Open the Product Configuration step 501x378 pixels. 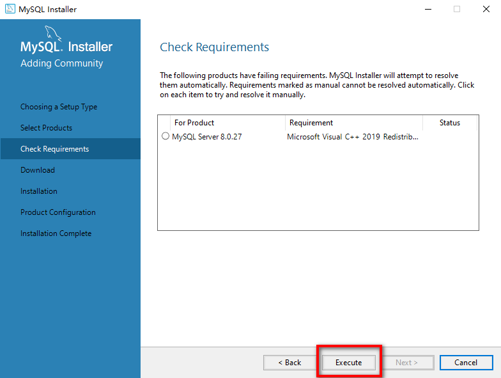point(58,212)
